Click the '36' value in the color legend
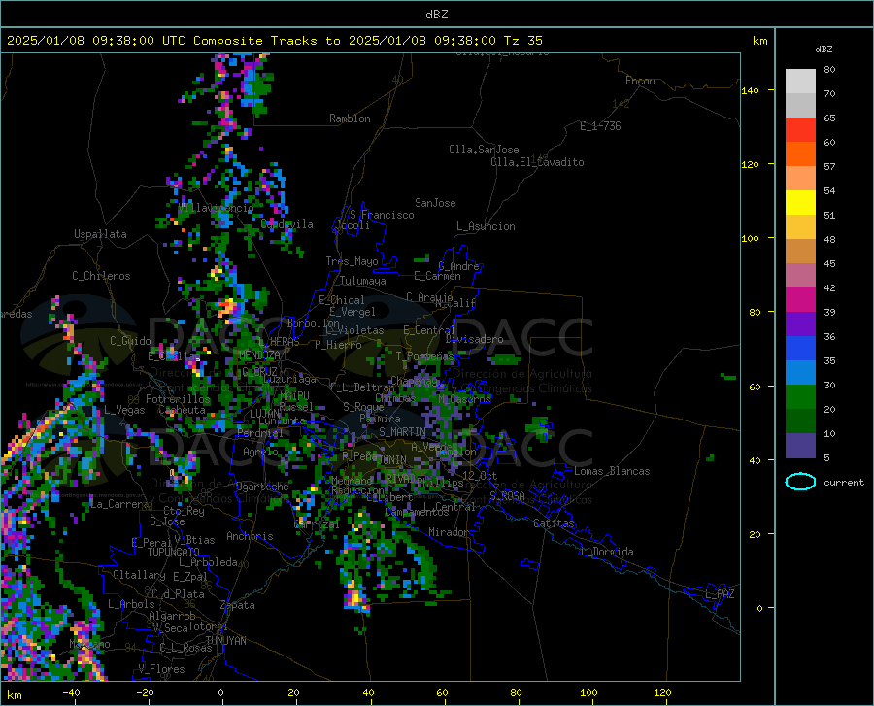 tap(829, 337)
